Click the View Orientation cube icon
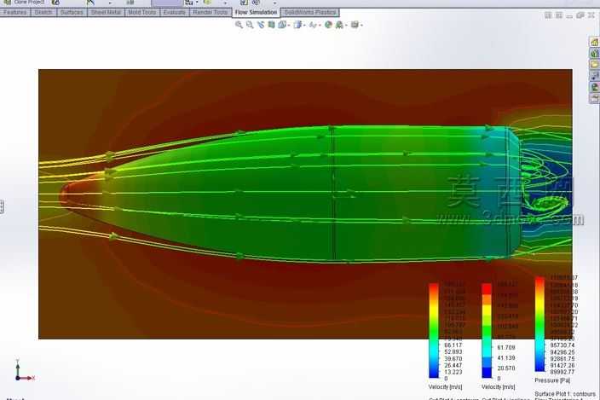Viewport: 600px width, 400px height. pos(282,25)
